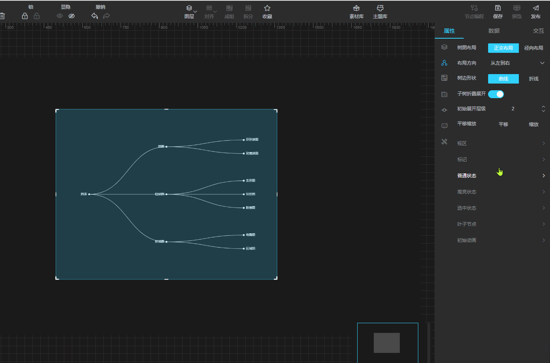Click the 折线图 tree node
Viewport: 550px width, 363px height.
click(x=161, y=242)
